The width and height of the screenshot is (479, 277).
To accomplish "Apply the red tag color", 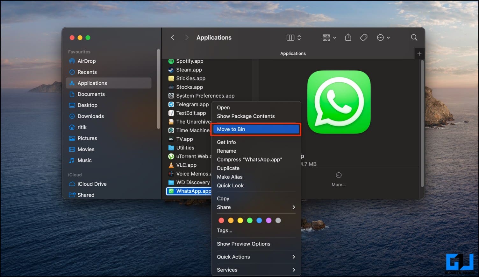I will coord(221,220).
